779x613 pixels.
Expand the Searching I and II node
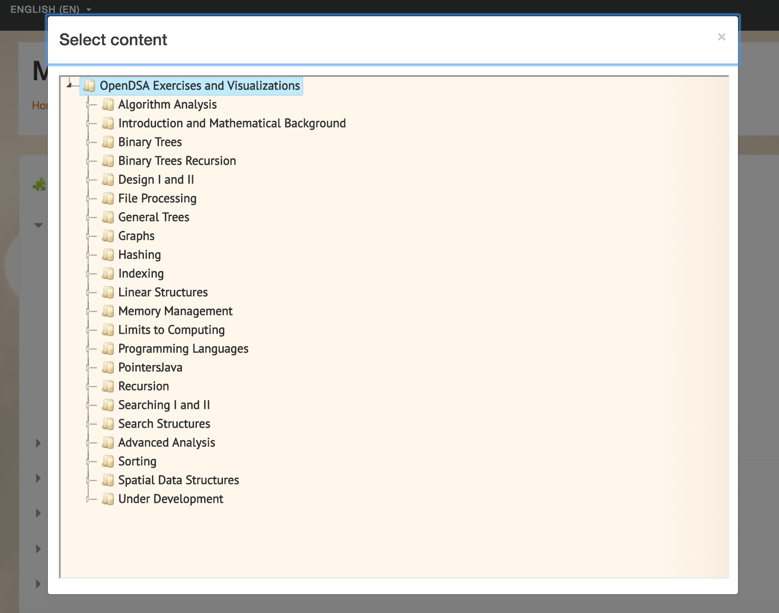(x=88, y=405)
